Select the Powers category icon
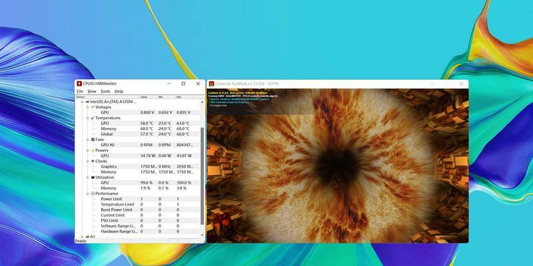This screenshot has width=533, height=266. click(93, 150)
